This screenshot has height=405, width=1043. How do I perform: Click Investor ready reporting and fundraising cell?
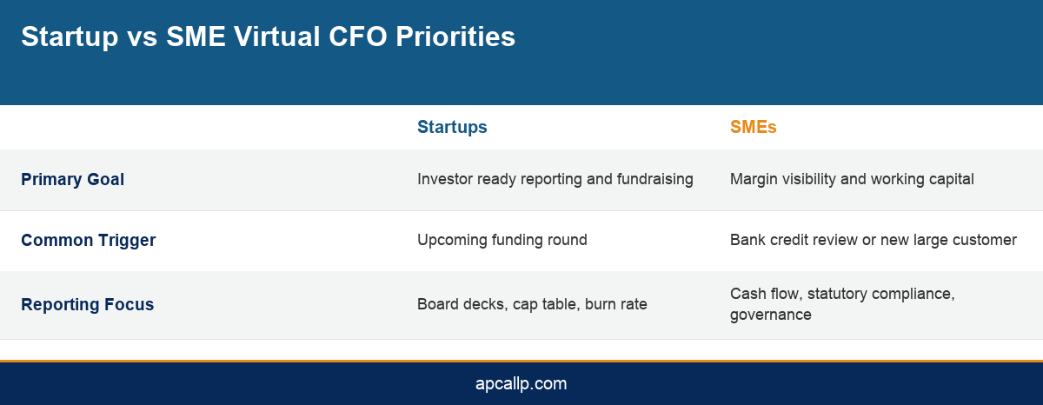(555, 180)
